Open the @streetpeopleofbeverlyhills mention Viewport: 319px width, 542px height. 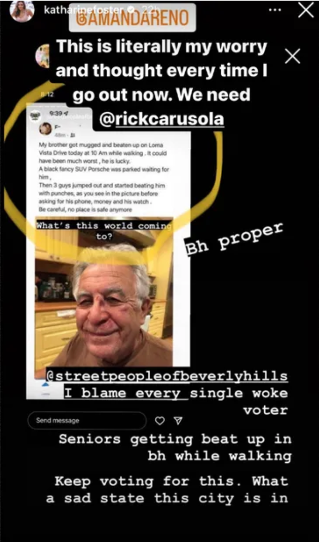click(x=167, y=376)
